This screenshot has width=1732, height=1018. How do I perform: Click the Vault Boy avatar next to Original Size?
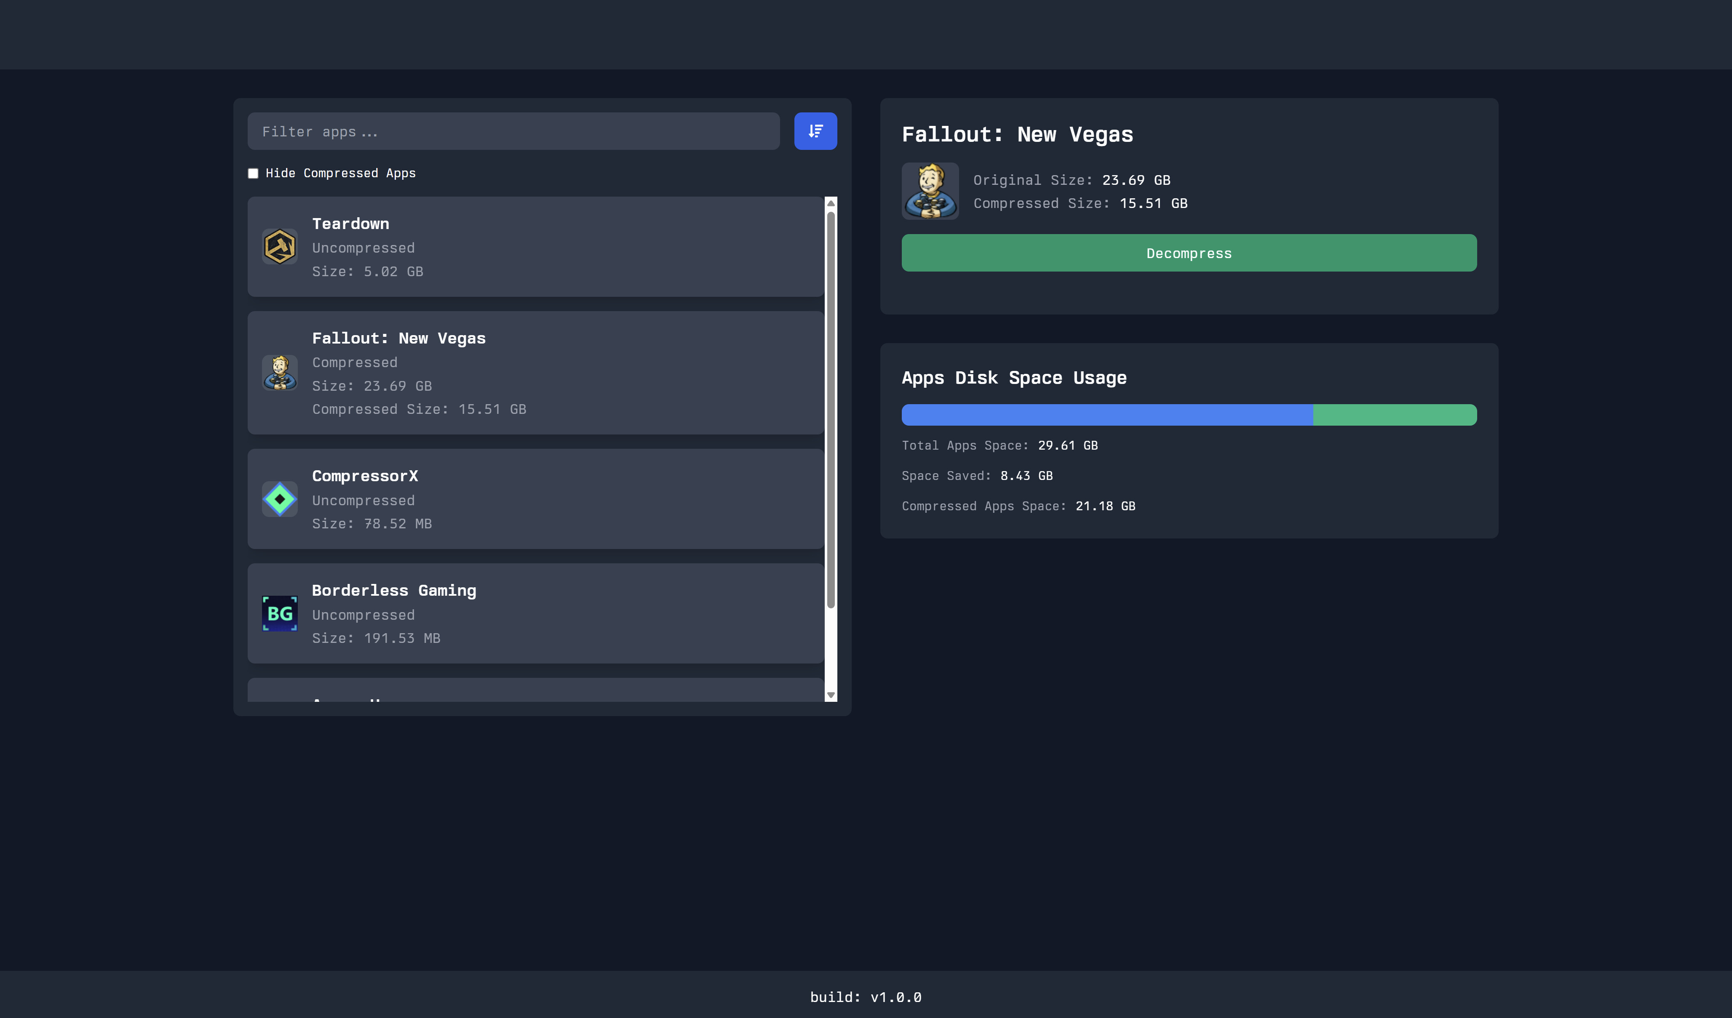(x=929, y=191)
